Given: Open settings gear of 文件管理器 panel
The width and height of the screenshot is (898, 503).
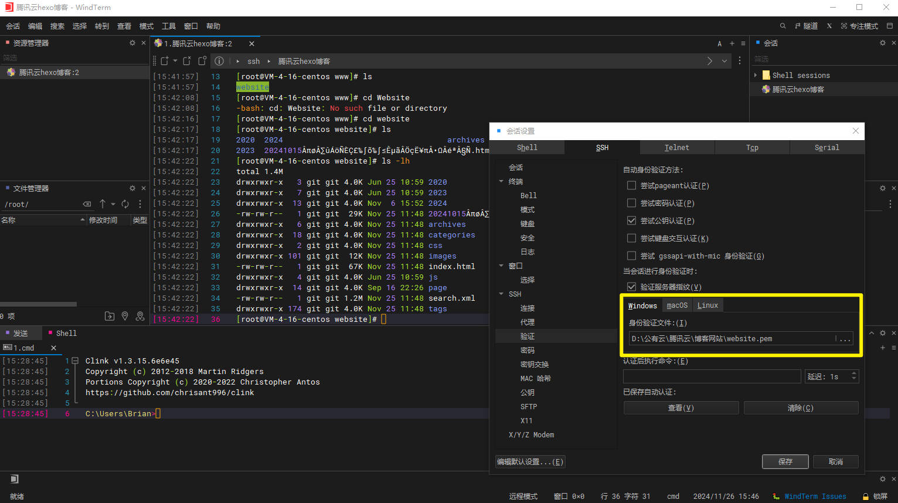Looking at the screenshot, I should pyautogui.click(x=132, y=188).
